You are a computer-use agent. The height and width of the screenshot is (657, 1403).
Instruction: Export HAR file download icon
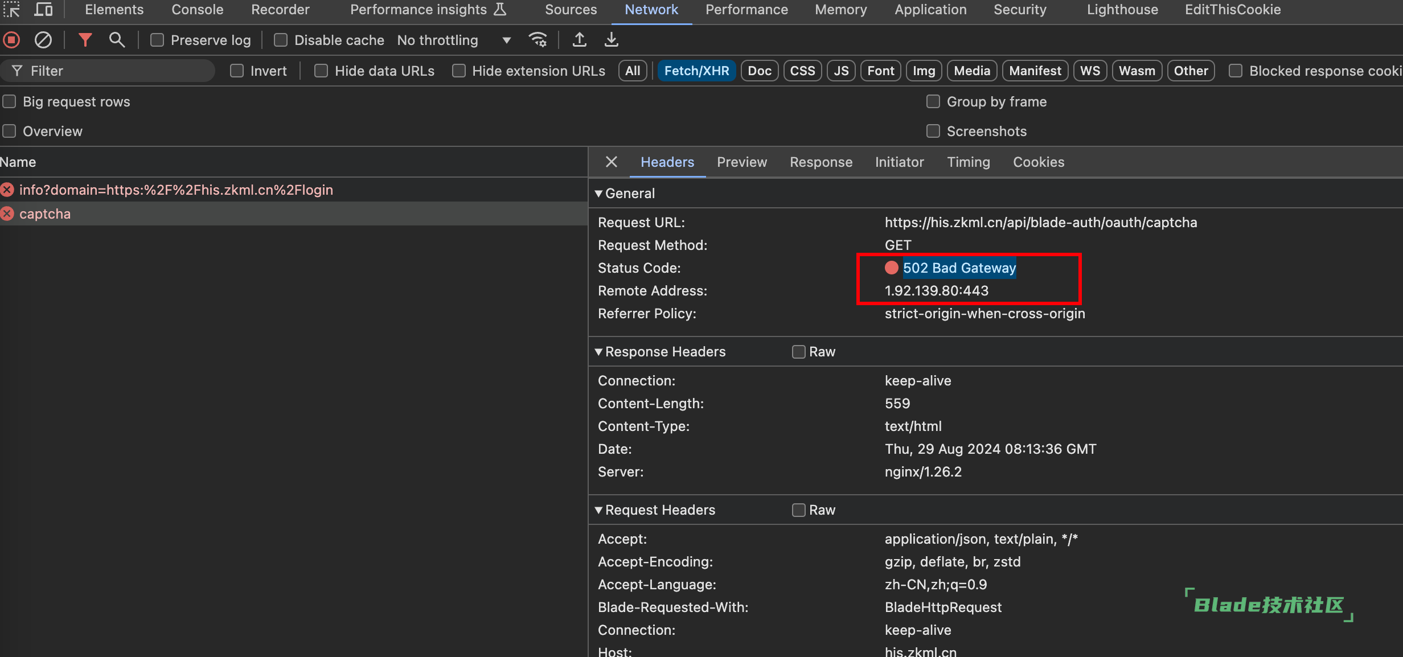[x=611, y=40]
